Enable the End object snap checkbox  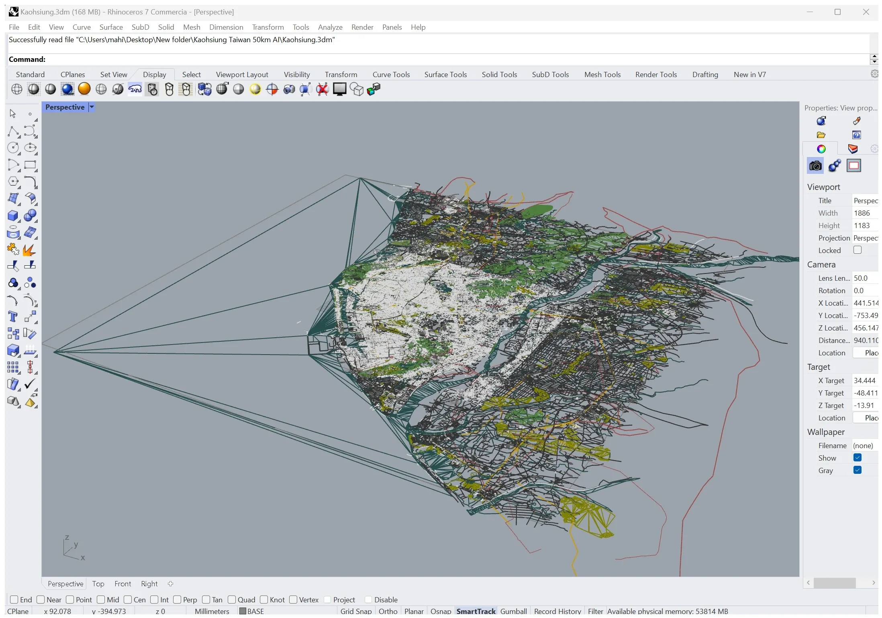[14, 600]
